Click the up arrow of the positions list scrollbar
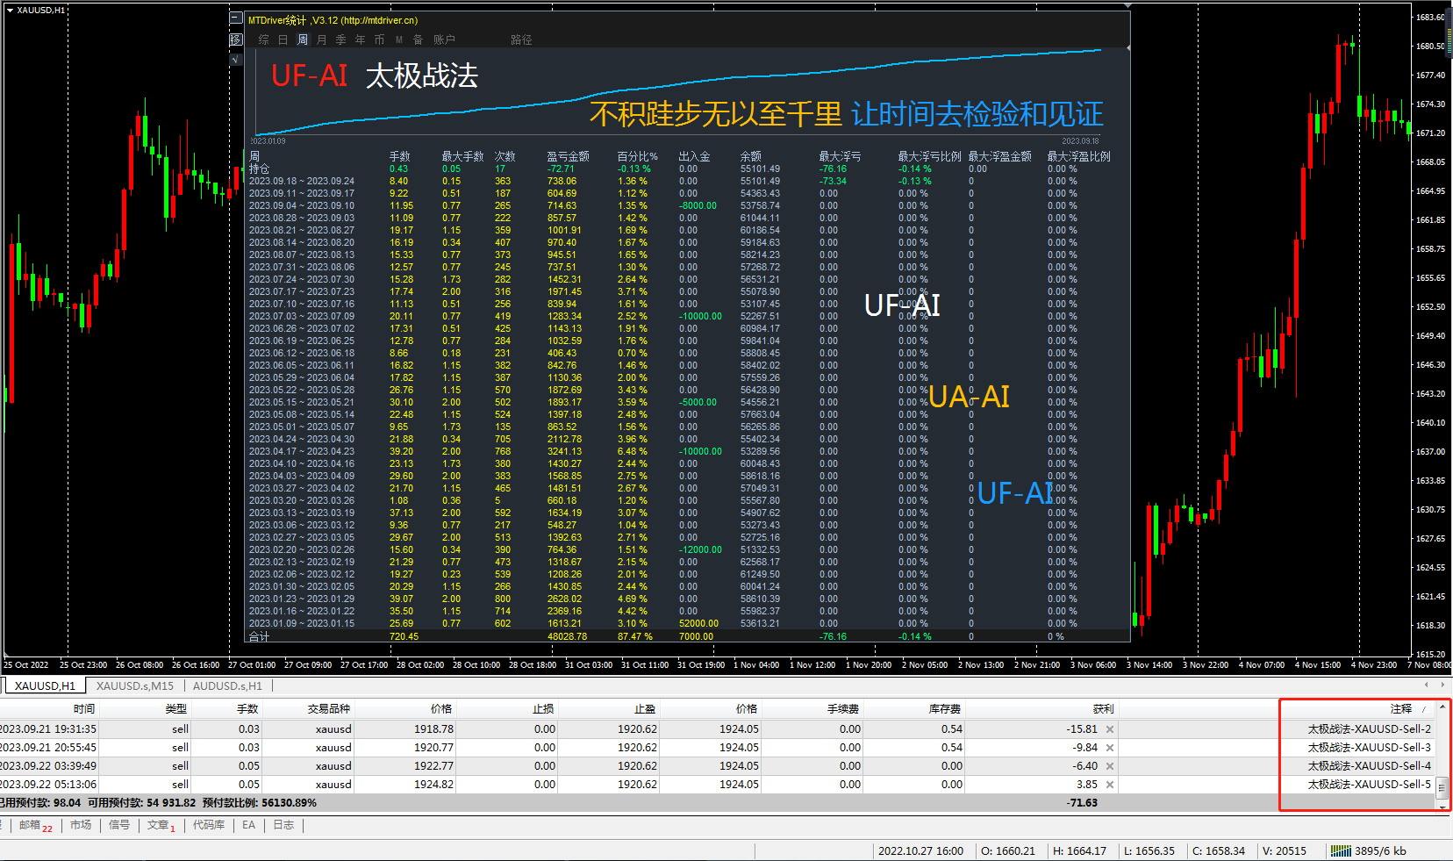The height and width of the screenshot is (861, 1453). (x=1442, y=708)
